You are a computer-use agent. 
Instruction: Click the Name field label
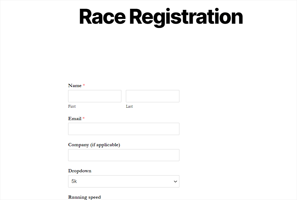pos(75,85)
